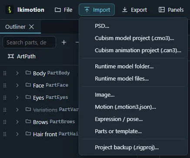The width and height of the screenshot is (190, 158).
Task: Select Runtime model files... option
Action: tap(133, 79)
